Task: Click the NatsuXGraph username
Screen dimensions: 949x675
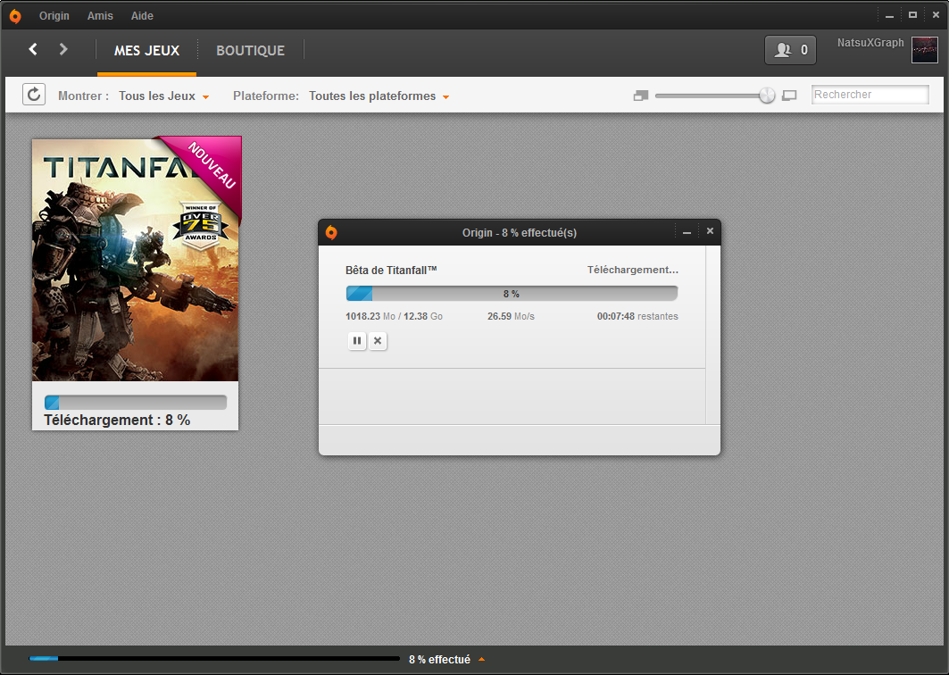Action: pyautogui.click(x=870, y=42)
